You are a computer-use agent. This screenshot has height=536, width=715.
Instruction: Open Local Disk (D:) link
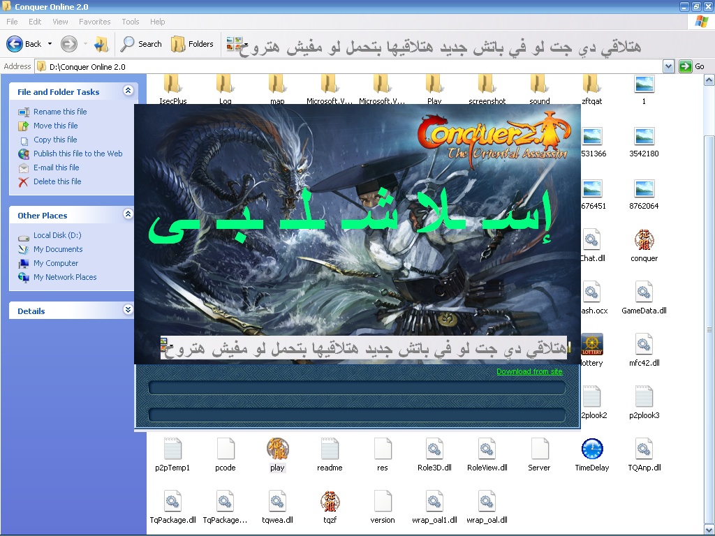click(57, 235)
